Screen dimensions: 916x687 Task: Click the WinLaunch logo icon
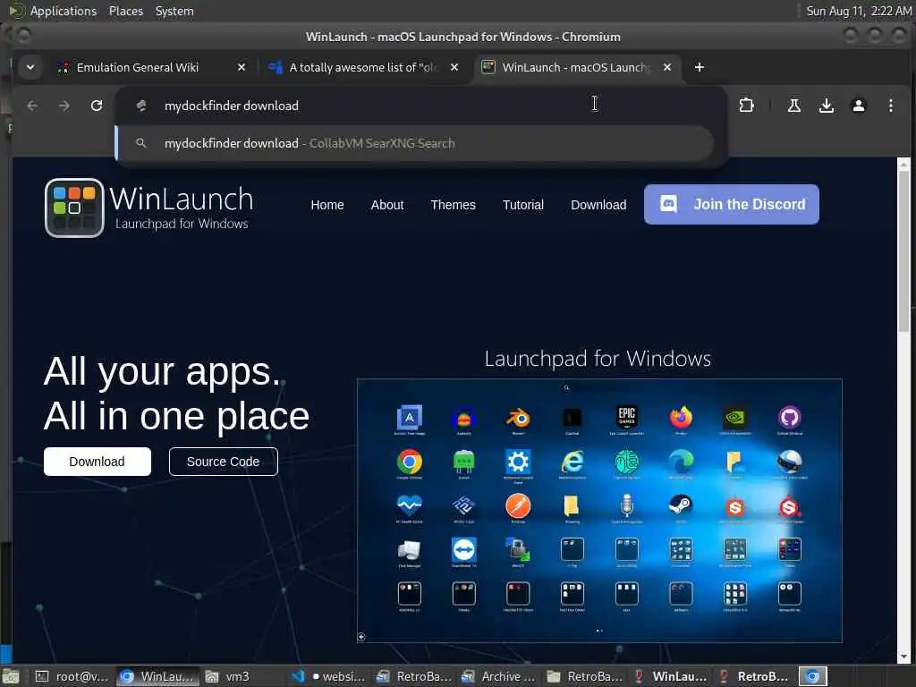[x=74, y=208]
